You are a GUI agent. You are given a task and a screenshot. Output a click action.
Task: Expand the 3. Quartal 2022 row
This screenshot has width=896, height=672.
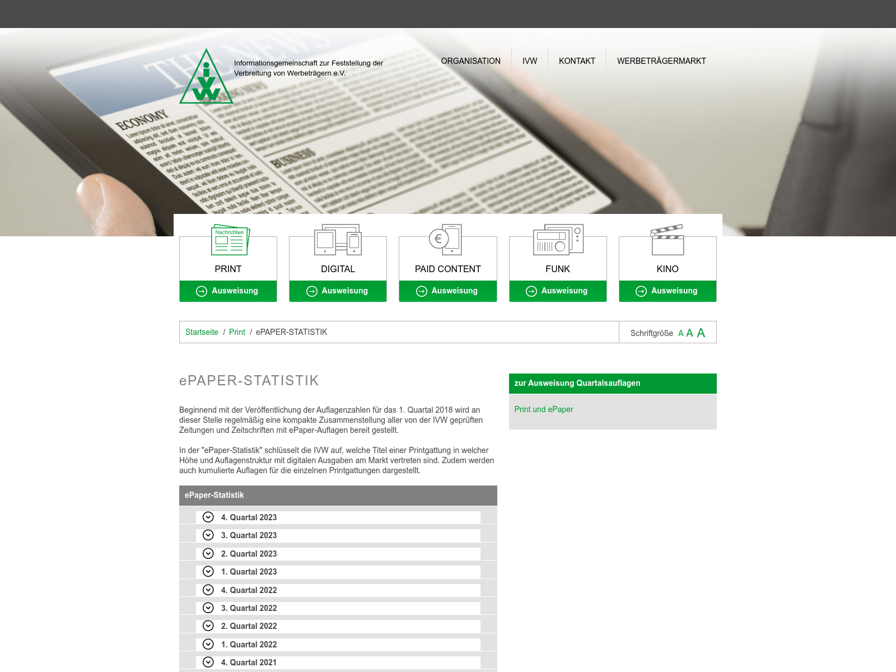338,608
